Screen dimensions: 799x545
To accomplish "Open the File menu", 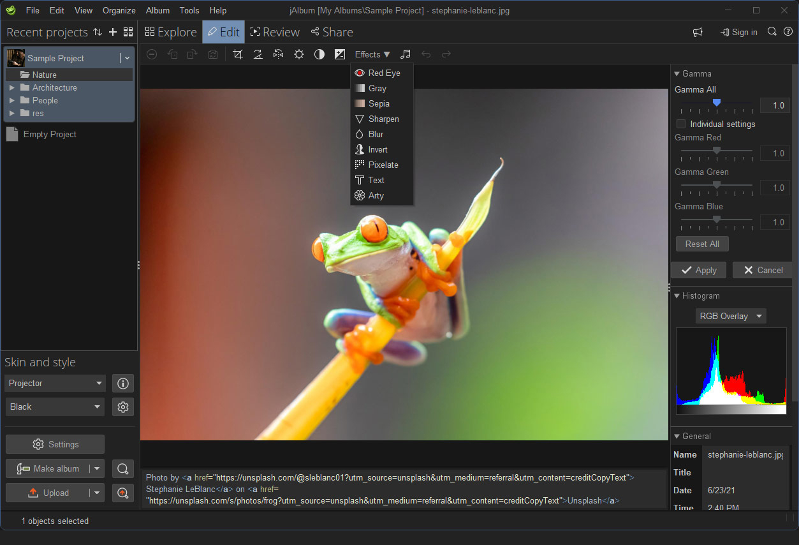I will coord(33,10).
